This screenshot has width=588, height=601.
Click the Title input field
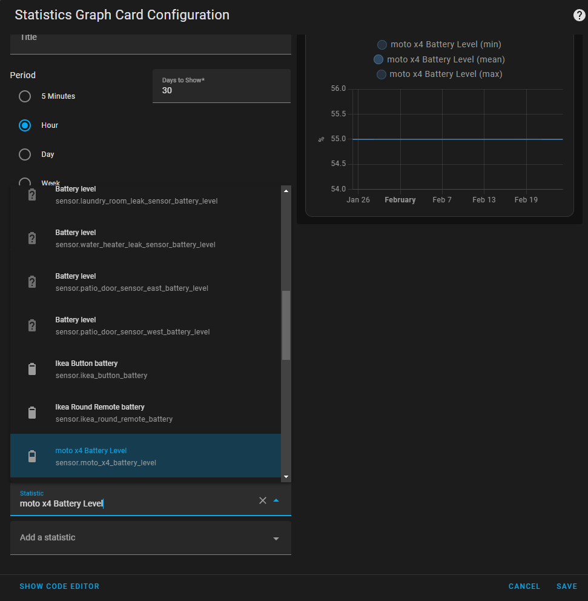[151, 44]
